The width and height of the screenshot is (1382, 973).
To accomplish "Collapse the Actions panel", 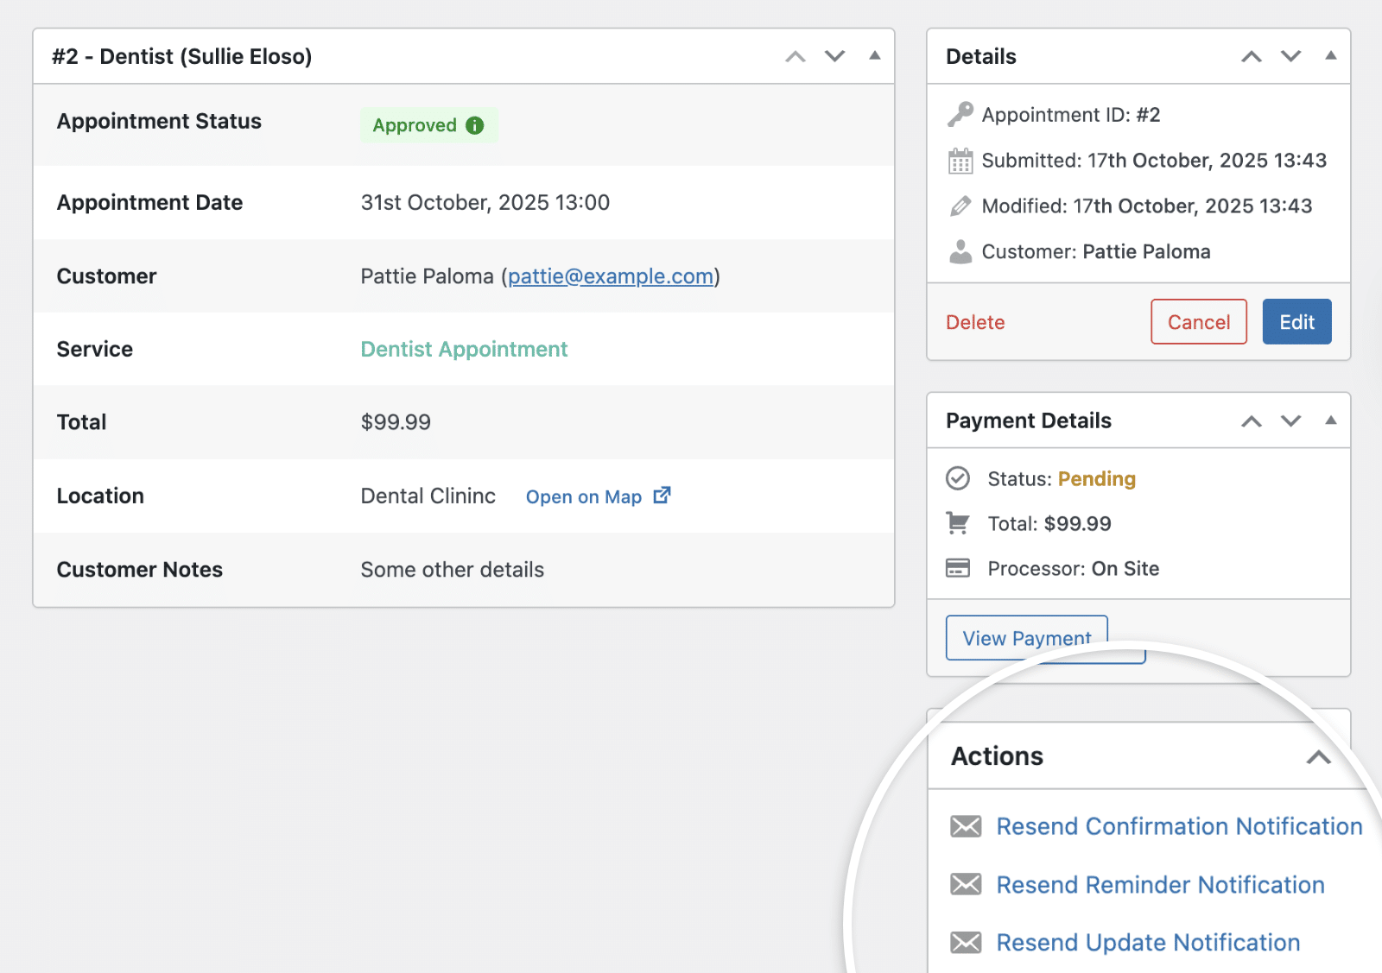I will (x=1319, y=756).
